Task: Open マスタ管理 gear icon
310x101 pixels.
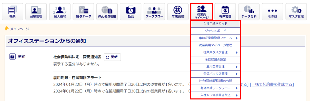Action: [x=296, y=12]
